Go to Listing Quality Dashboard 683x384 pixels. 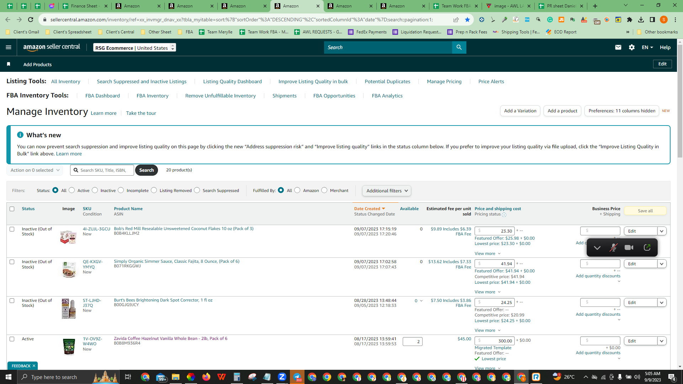pyautogui.click(x=232, y=81)
